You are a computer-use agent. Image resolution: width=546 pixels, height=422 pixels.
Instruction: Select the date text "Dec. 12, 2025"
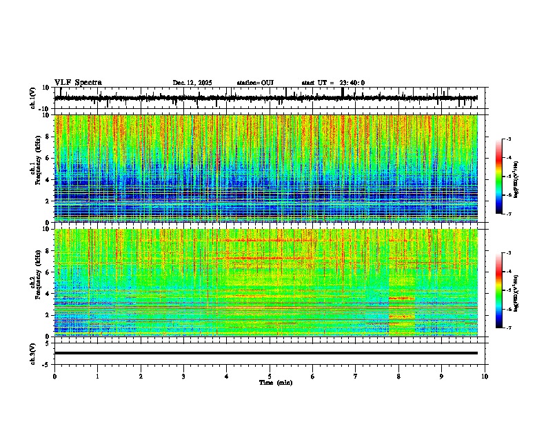[x=192, y=83]
